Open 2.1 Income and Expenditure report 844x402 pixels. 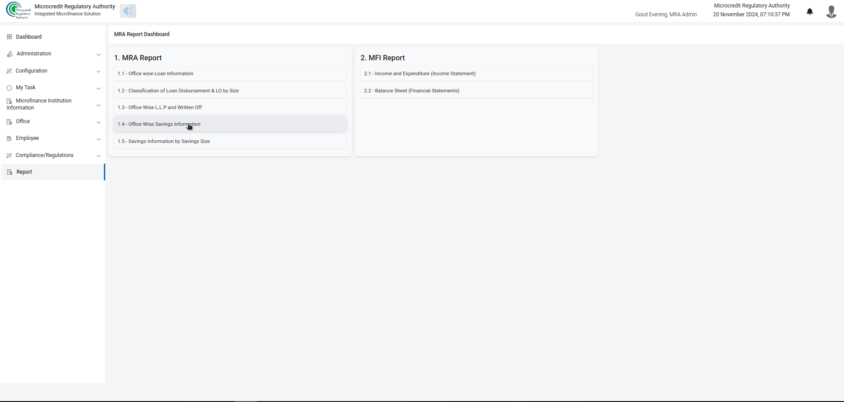[x=477, y=73]
